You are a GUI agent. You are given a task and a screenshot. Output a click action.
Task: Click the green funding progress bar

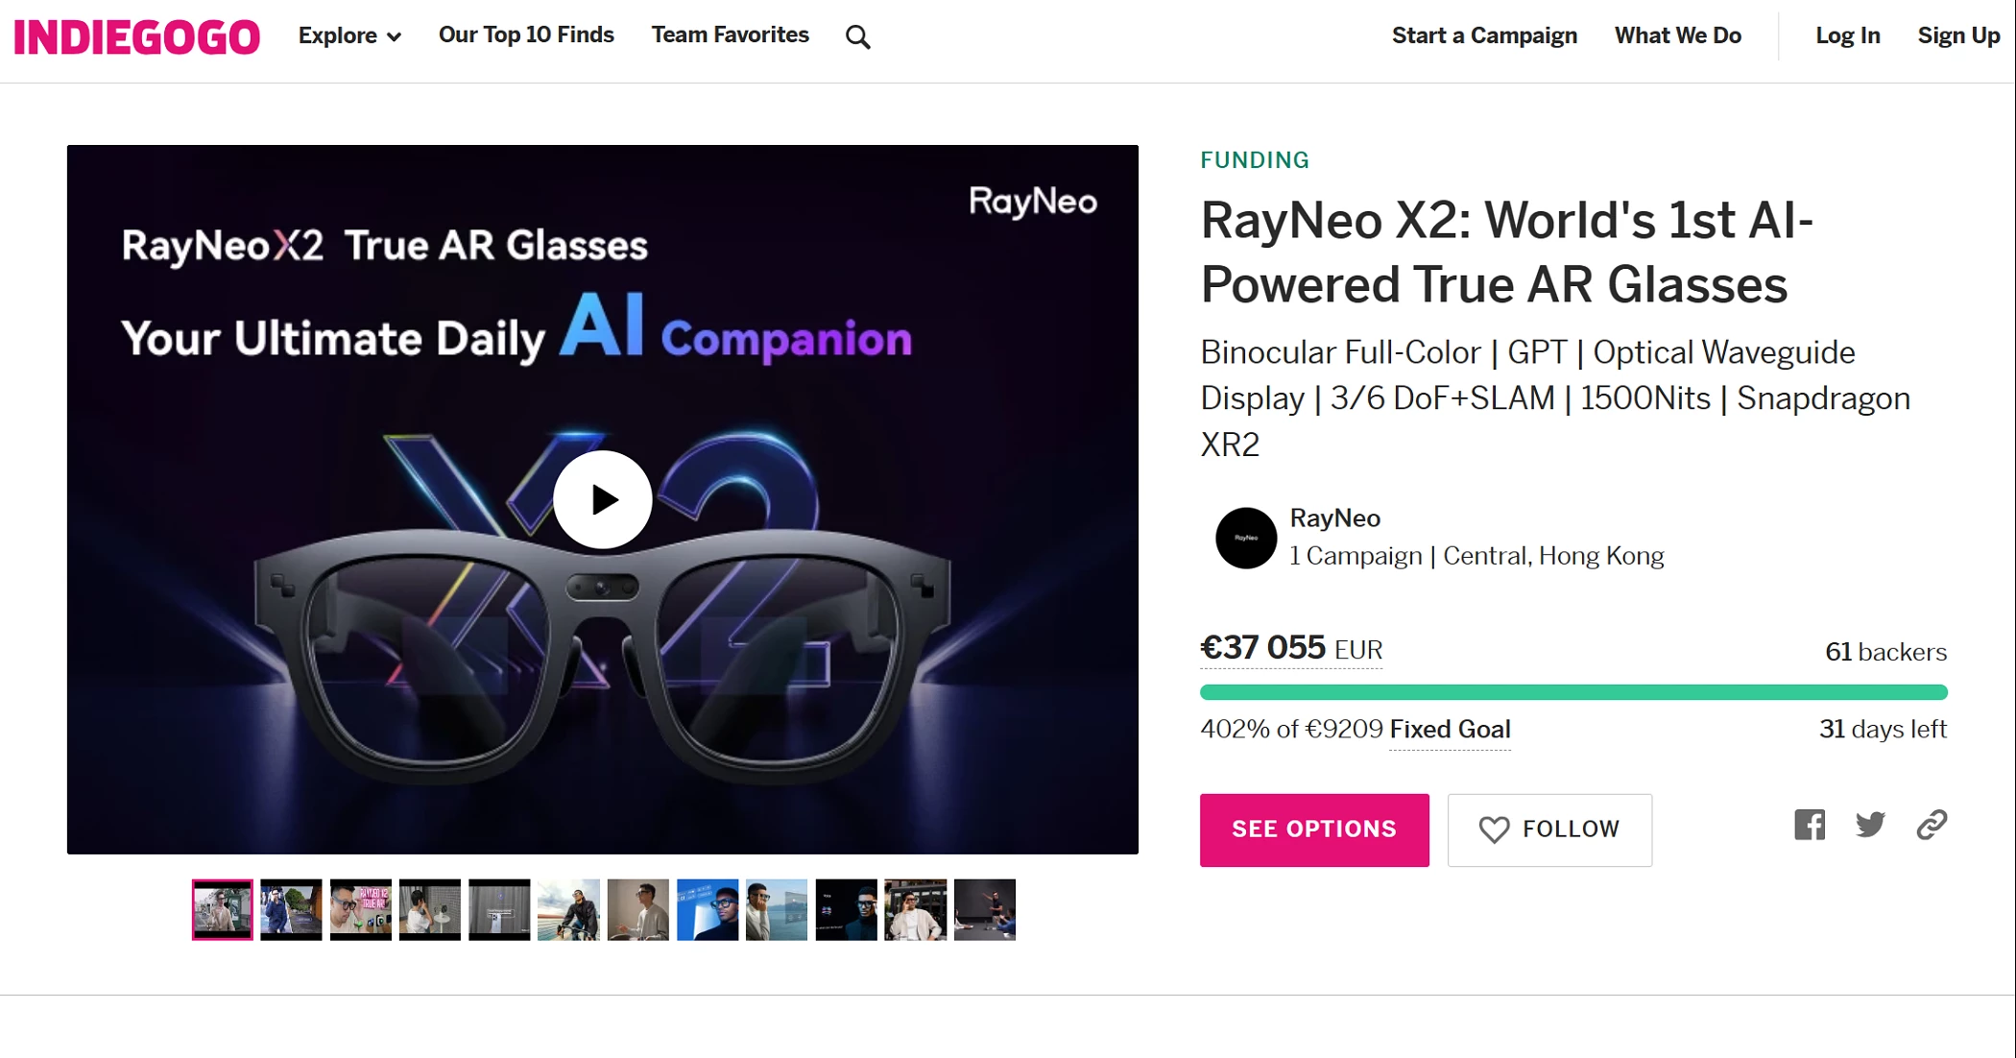point(1572,692)
